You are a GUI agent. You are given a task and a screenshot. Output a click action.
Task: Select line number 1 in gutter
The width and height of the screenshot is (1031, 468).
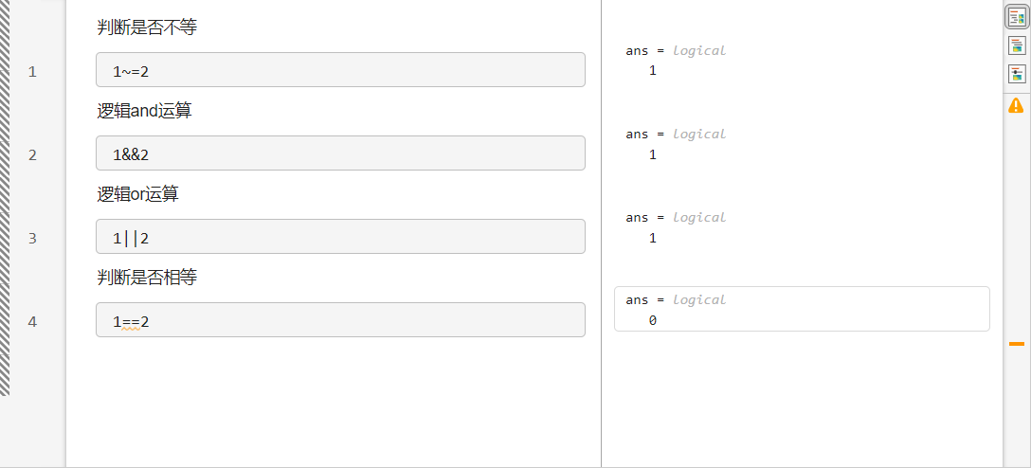[32, 71]
